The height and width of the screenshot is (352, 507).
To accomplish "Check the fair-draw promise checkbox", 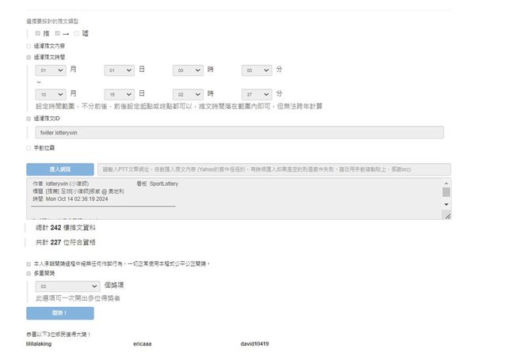I will [x=29, y=263].
